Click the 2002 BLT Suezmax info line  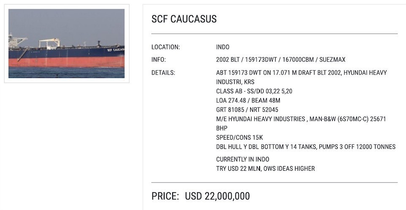[281, 60]
